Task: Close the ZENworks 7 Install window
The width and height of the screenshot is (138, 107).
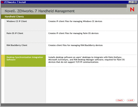Action: click(x=136, y=2)
